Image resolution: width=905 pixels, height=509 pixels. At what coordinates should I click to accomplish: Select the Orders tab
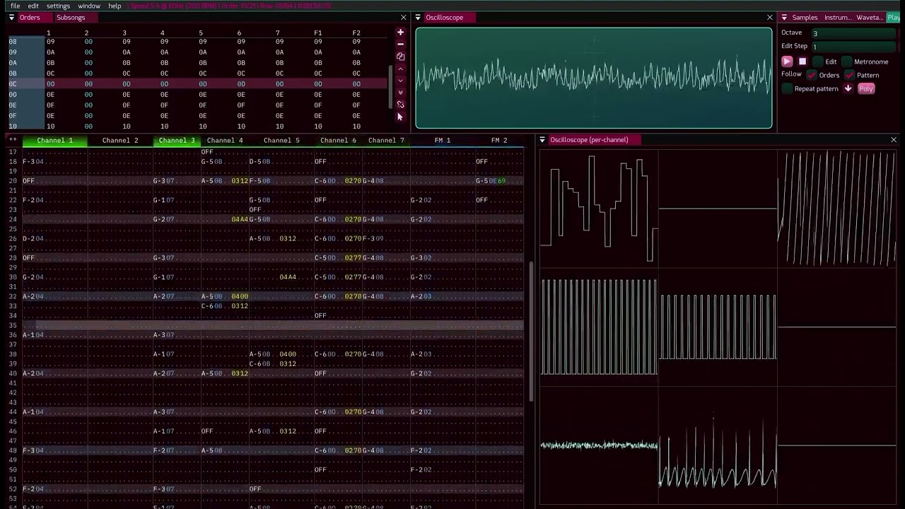tap(30, 17)
